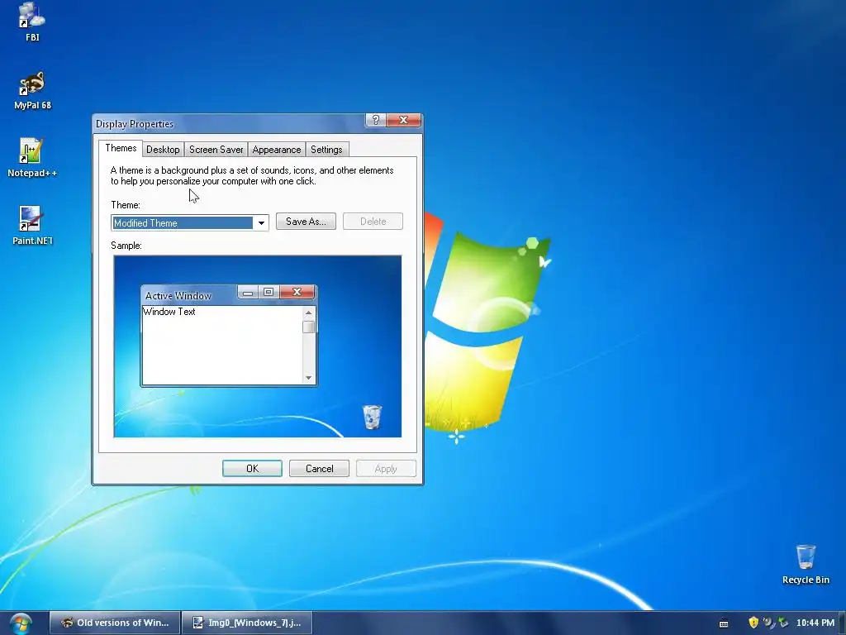Switch to the Themes tab
This screenshot has height=635, width=846.
click(x=121, y=148)
